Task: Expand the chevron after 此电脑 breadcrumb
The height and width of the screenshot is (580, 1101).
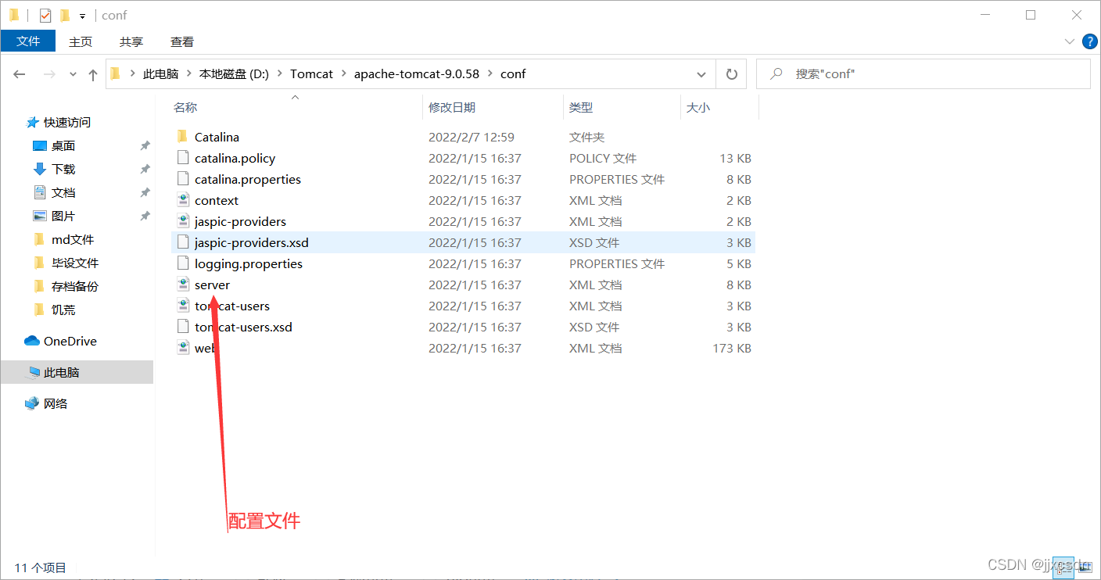Action: (188, 73)
